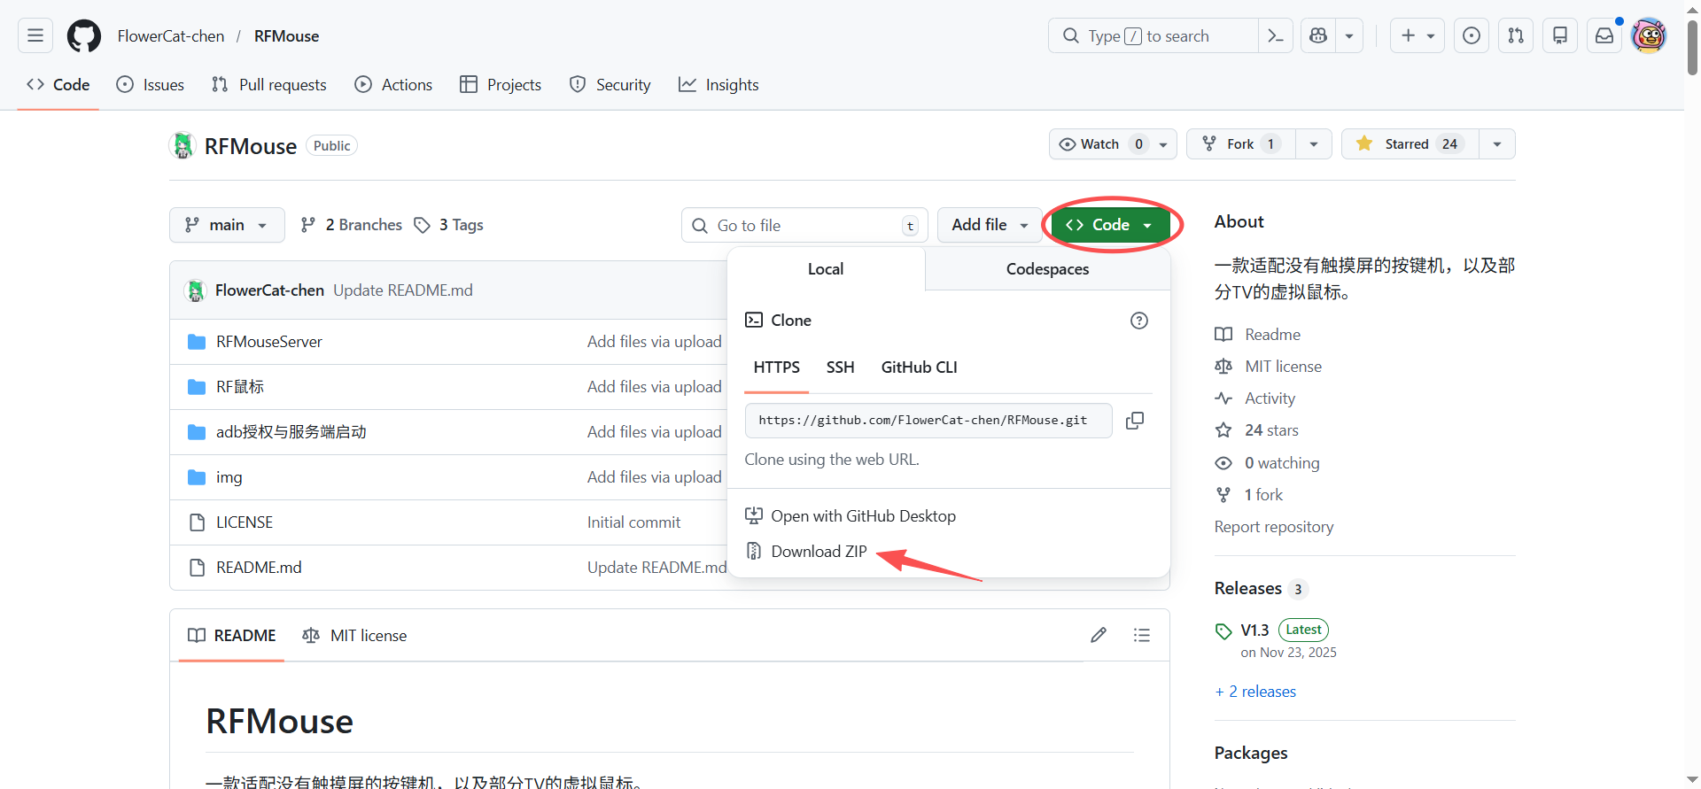The height and width of the screenshot is (789, 1701).
Task: Open the LICENSE file
Action: coord(245,522)
